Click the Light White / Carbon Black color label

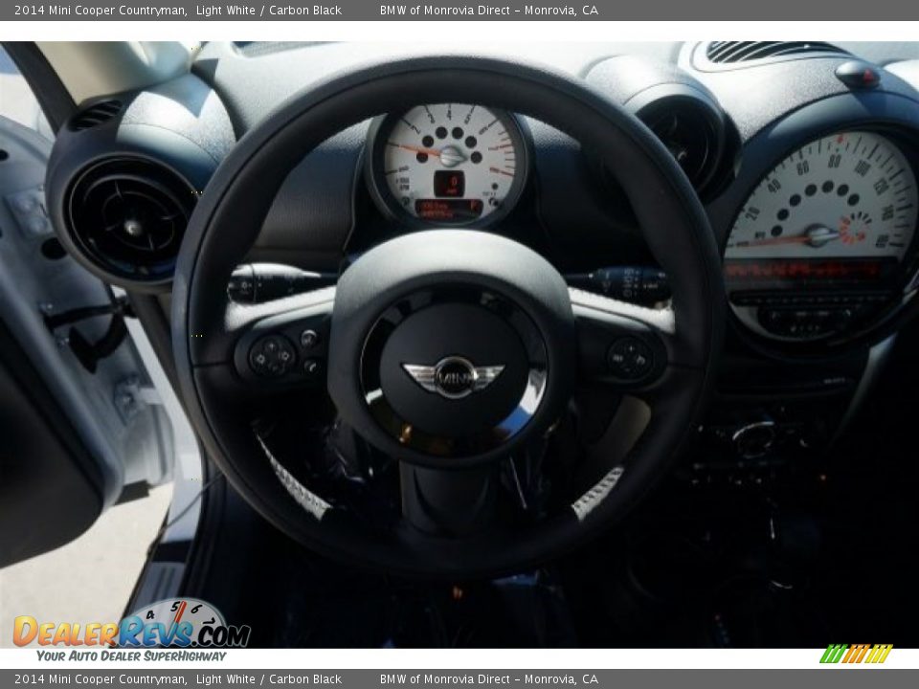tap(268, 12)
